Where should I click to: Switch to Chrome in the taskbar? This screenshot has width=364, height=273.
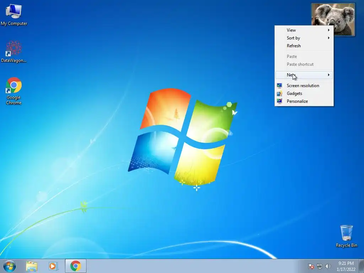pos(76,266)
